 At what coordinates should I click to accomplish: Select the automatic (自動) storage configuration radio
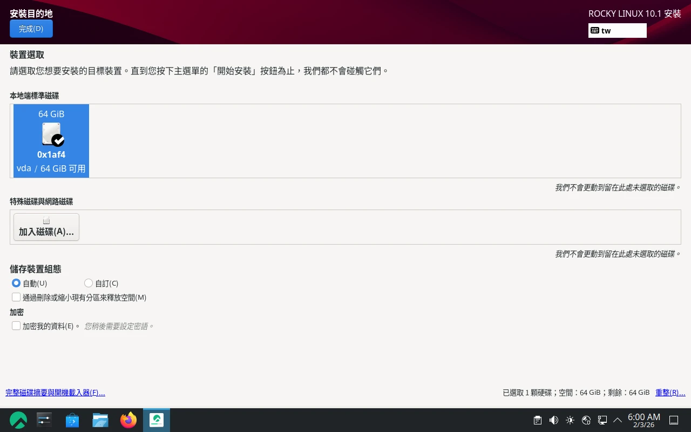tap(16, 283)
